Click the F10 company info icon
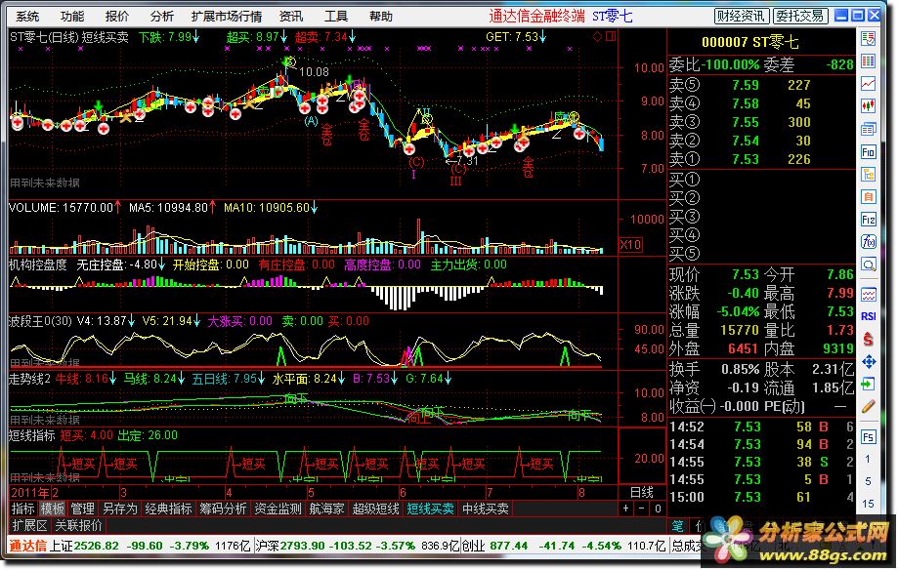 [869, 151]
